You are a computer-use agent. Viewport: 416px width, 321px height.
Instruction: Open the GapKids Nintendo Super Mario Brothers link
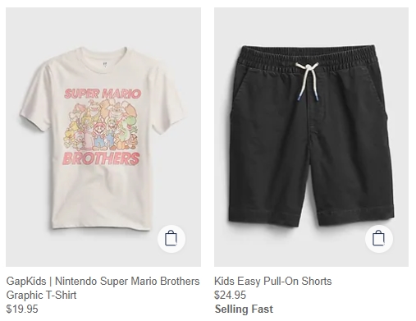pos(103,281)
